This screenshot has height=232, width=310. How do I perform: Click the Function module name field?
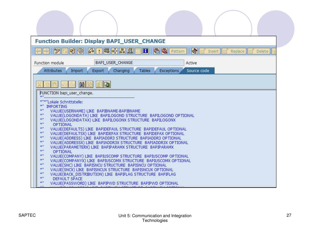click(139, 63)
